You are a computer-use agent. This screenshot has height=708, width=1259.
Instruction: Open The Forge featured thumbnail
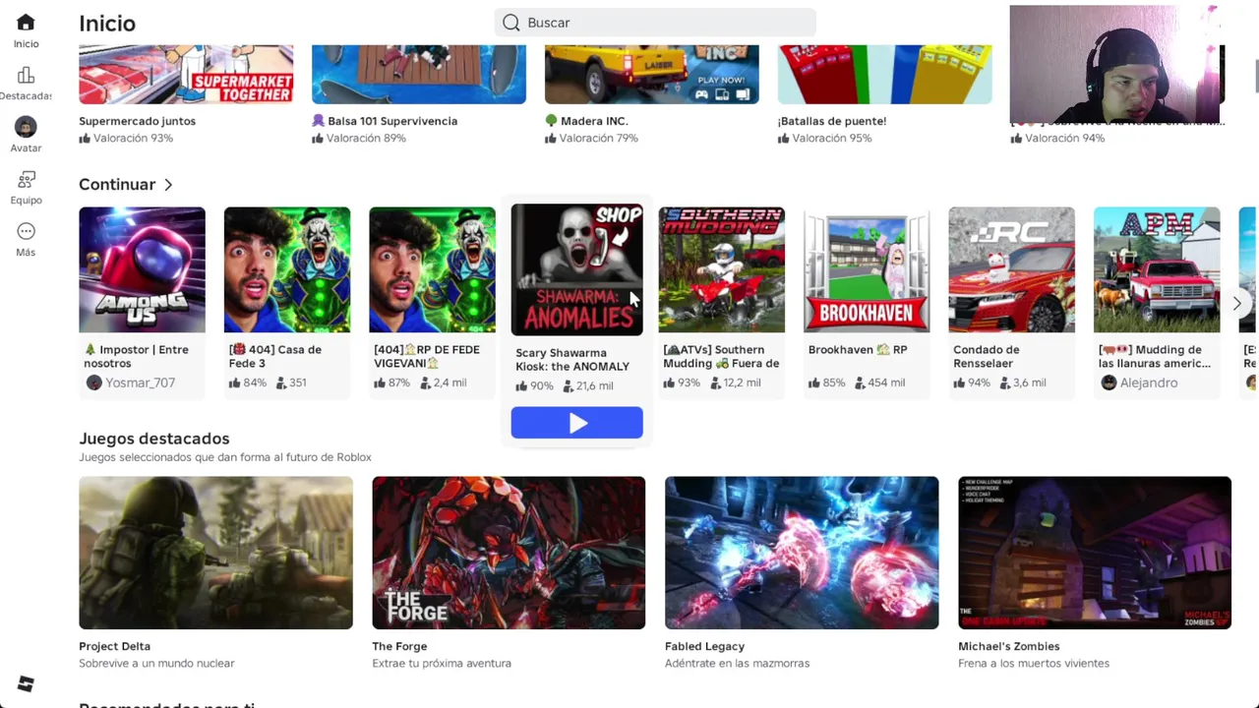(509, 553)
